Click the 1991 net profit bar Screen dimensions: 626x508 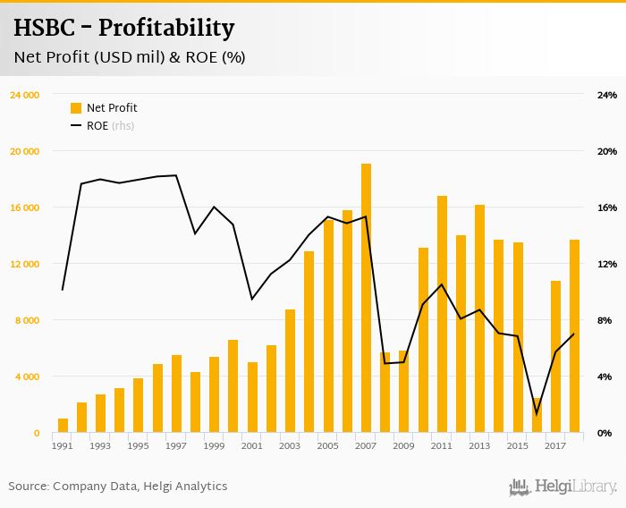point(63,426)
